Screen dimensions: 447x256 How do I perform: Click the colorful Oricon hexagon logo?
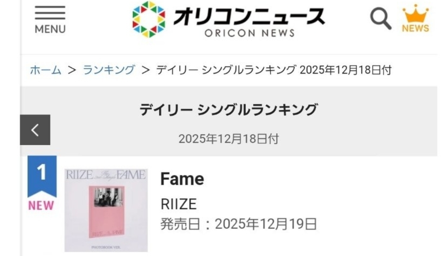(149, 19)
